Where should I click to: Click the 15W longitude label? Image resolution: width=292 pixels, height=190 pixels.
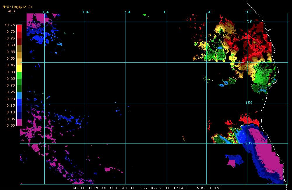[x=46, y=12]
